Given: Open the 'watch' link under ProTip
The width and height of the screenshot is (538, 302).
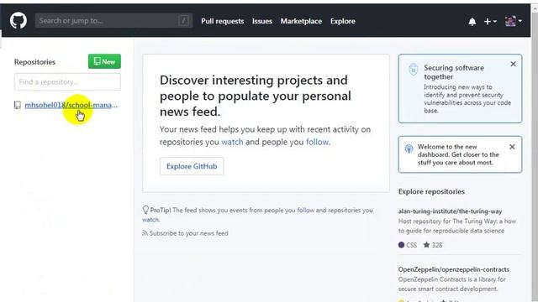Looking at the screenshot, I should pos(150,220).
